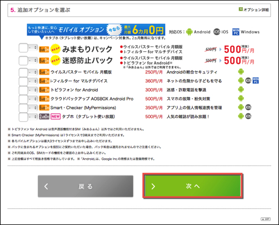
Task: Open quantity dropdown for Smart・Checker
Action: pyautogui.click(x=33, y=108)
